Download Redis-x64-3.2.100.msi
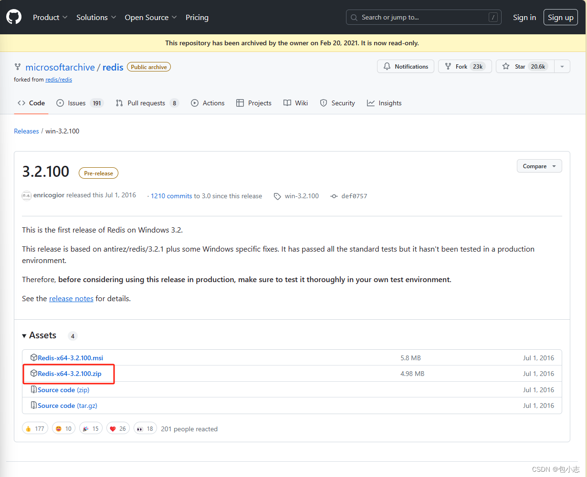Viewport: 587px width, 477px height. pos(71,358)
